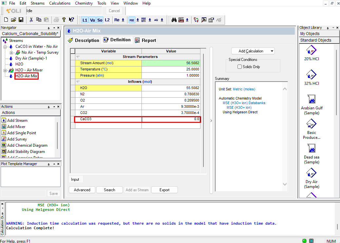
Task: Toggle the Va vapor phase button
Action: (92, 20)
